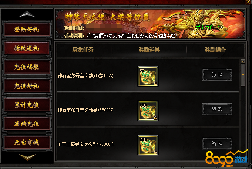Close the event window with the X icon
The height and width of the screenshot is (169, 252).
[248, 2]
